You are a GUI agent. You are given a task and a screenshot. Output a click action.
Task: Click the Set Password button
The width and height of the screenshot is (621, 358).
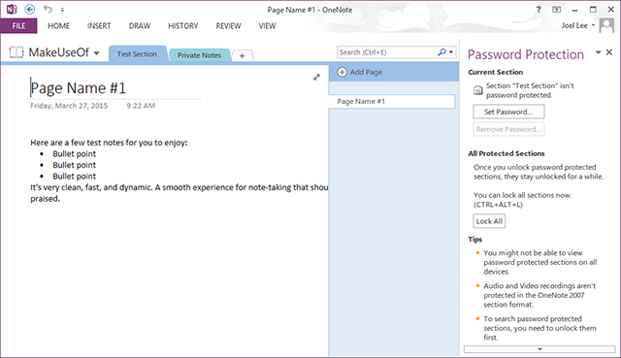point(508,112)
